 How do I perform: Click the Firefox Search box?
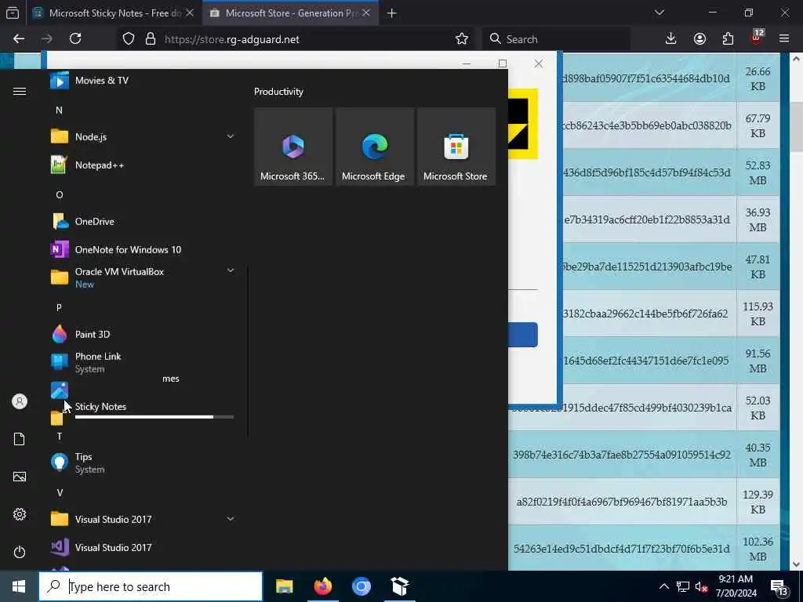(x=556, y=39)
